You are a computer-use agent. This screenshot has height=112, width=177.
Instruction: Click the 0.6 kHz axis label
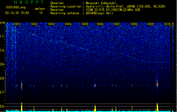[3, 106]
